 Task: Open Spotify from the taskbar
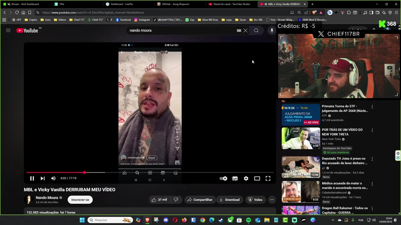(x=248, y=220)
